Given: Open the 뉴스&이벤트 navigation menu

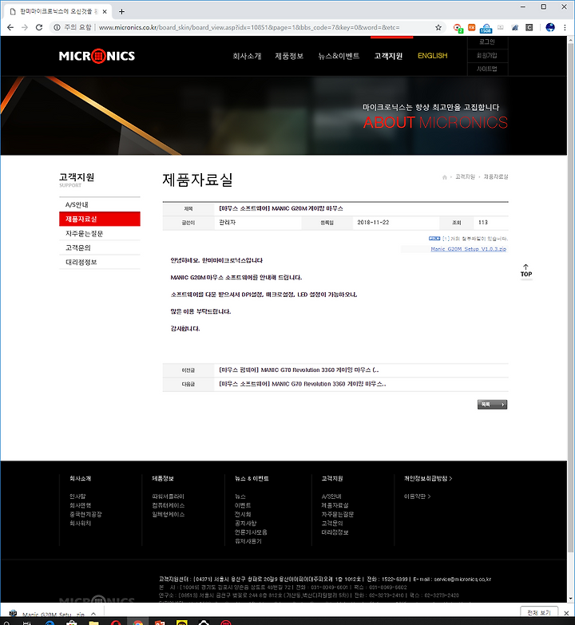Looking at the screenshot, I should click(x=339, y=56).
